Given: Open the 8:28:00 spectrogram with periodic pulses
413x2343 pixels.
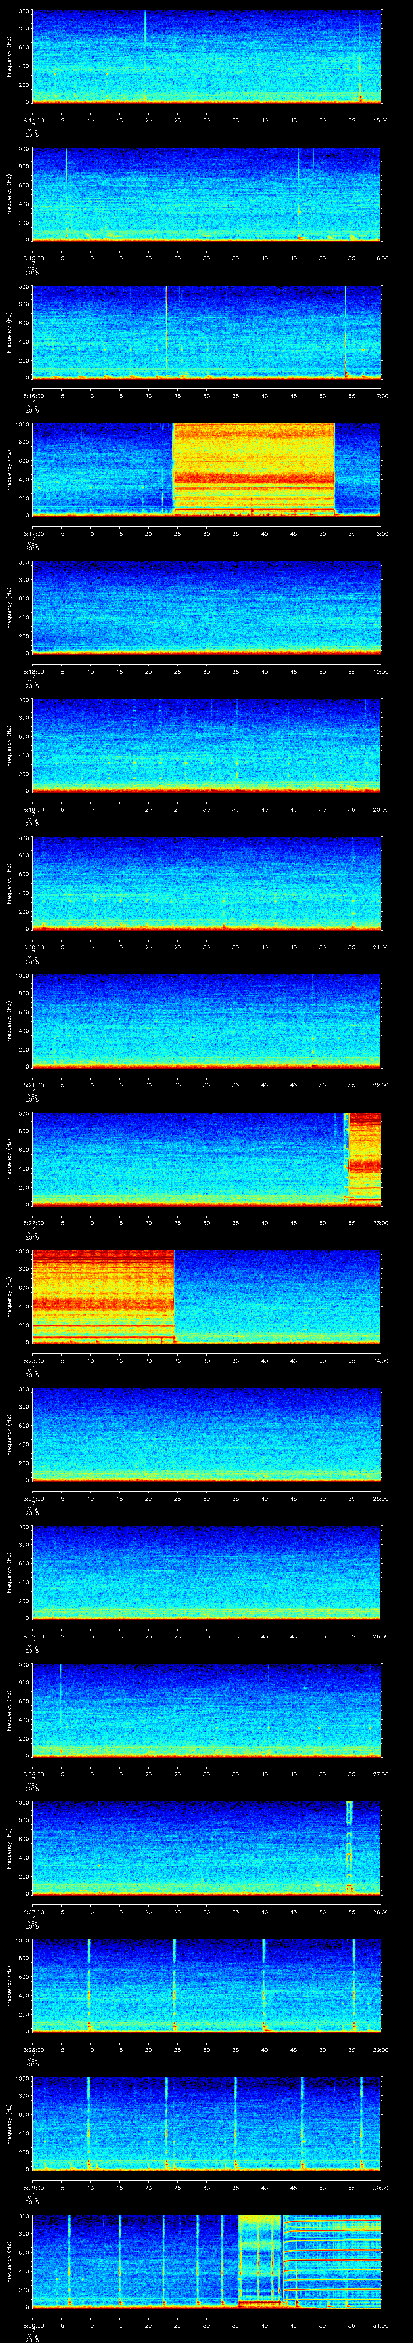Looking at the screenshot, I should click(206, 1986).
